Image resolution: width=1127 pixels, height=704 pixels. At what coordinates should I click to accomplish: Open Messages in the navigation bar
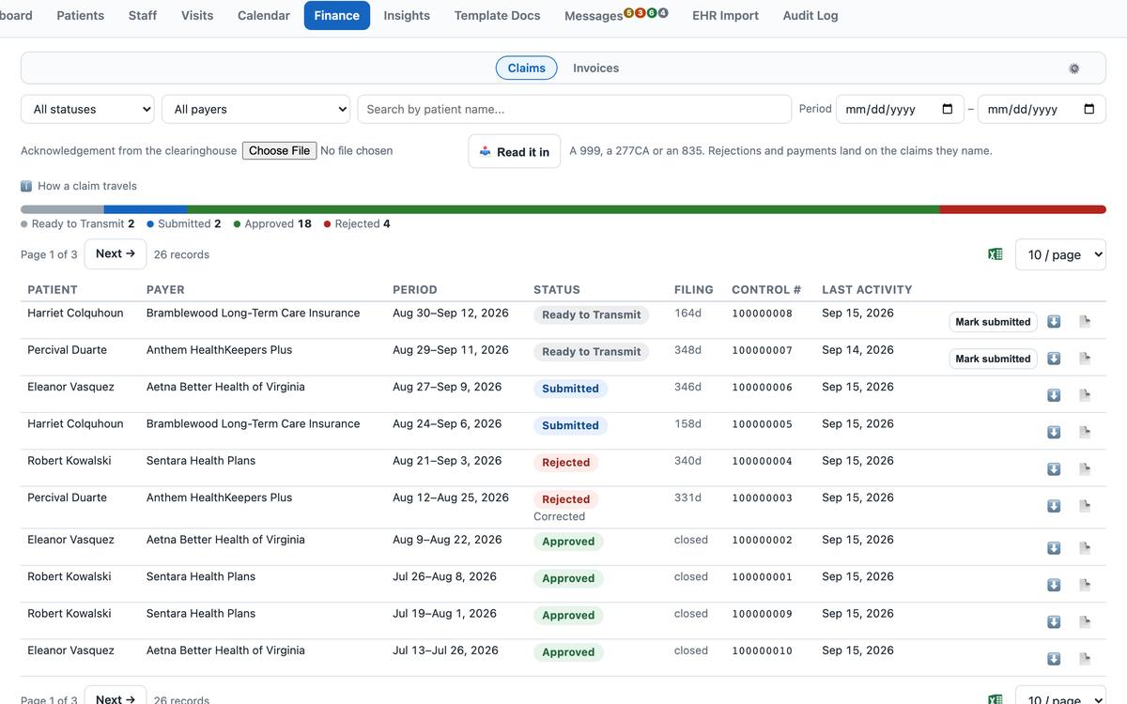click(616, 15)
